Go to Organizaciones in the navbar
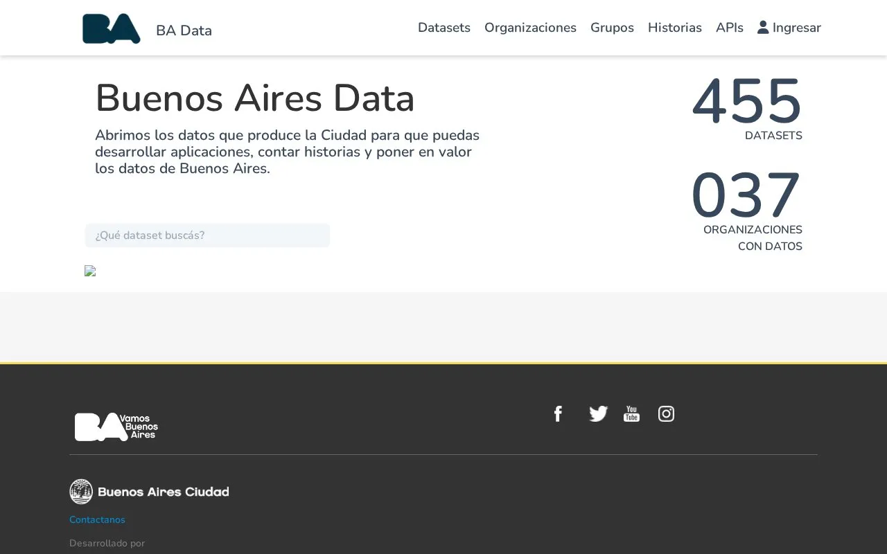 point(530,28)
